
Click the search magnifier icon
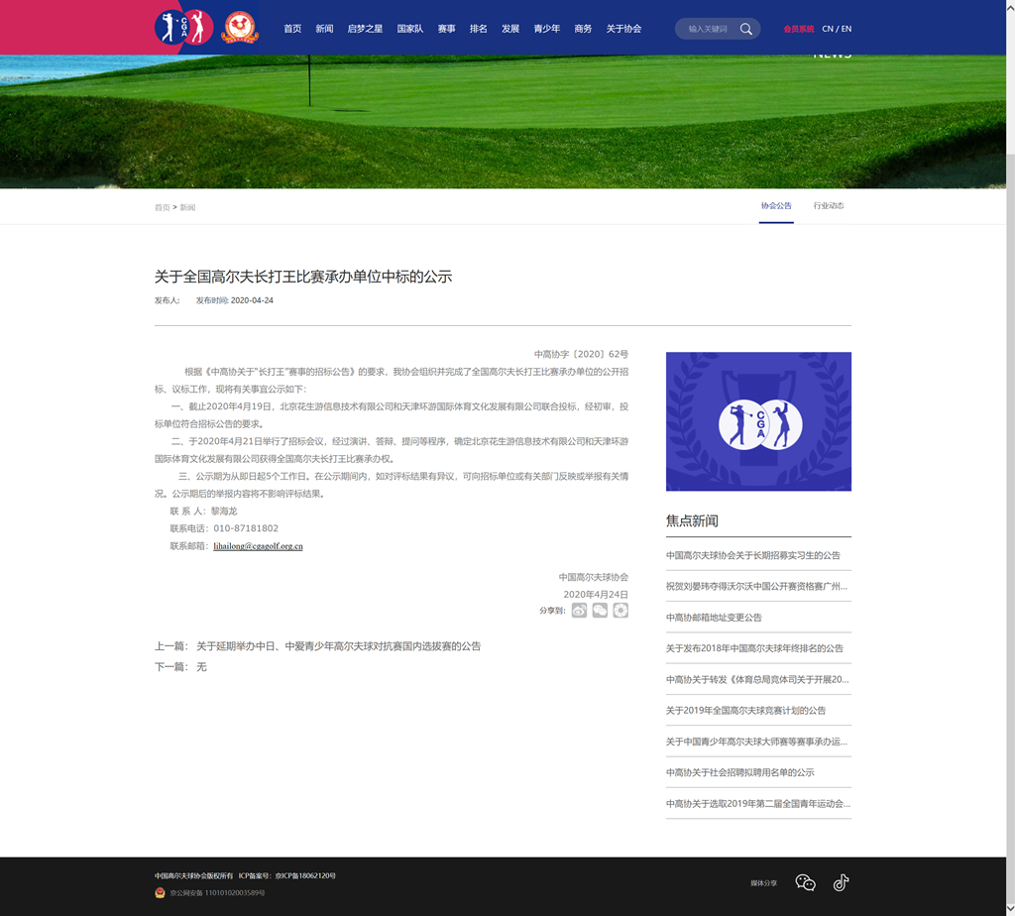(x=746, y=29)
